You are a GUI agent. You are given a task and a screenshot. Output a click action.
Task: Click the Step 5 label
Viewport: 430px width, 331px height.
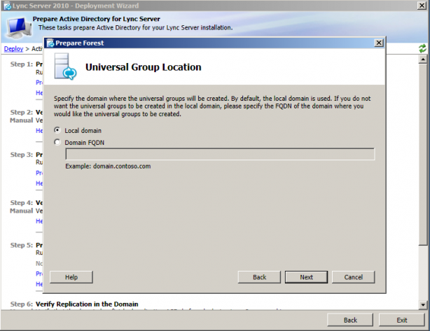tap(22, 245)
